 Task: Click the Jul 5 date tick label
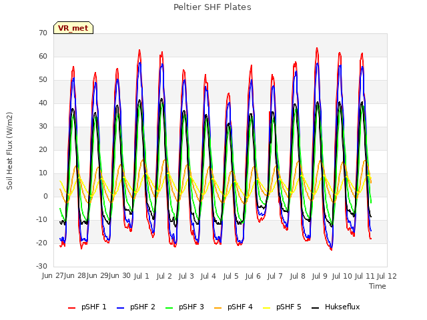point(231,276)
